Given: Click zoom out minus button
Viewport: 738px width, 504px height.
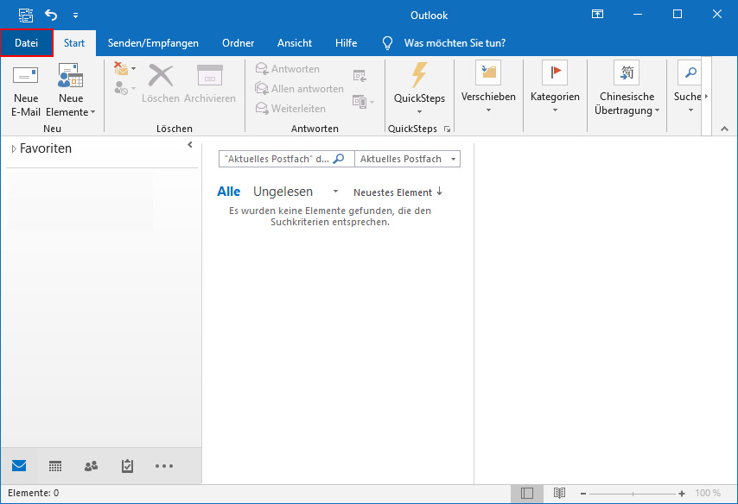Looking at the screenshot, I should point(583,494).
